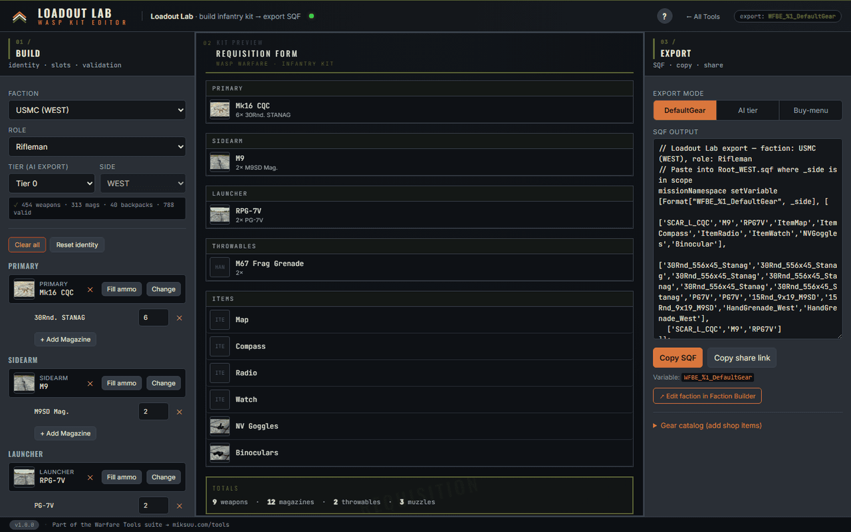
Task: Remove the M9 sidearm with its X
Action: pos(90,383)
